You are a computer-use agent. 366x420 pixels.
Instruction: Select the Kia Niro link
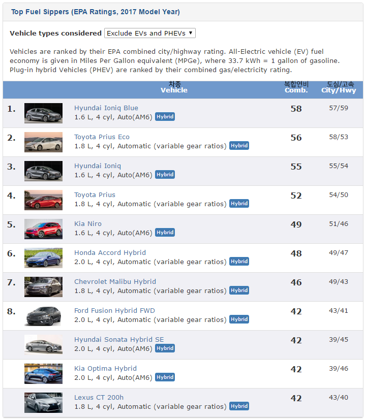click(88, 223)
